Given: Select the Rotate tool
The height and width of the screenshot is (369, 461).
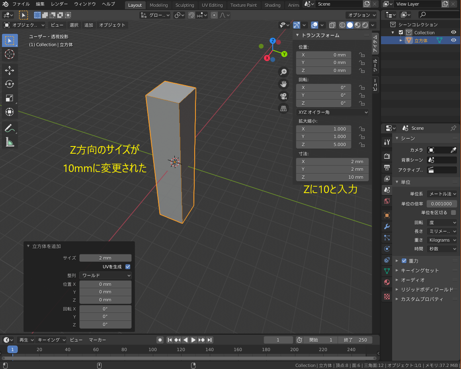Looking at the screenshot, I should (10, 84).
